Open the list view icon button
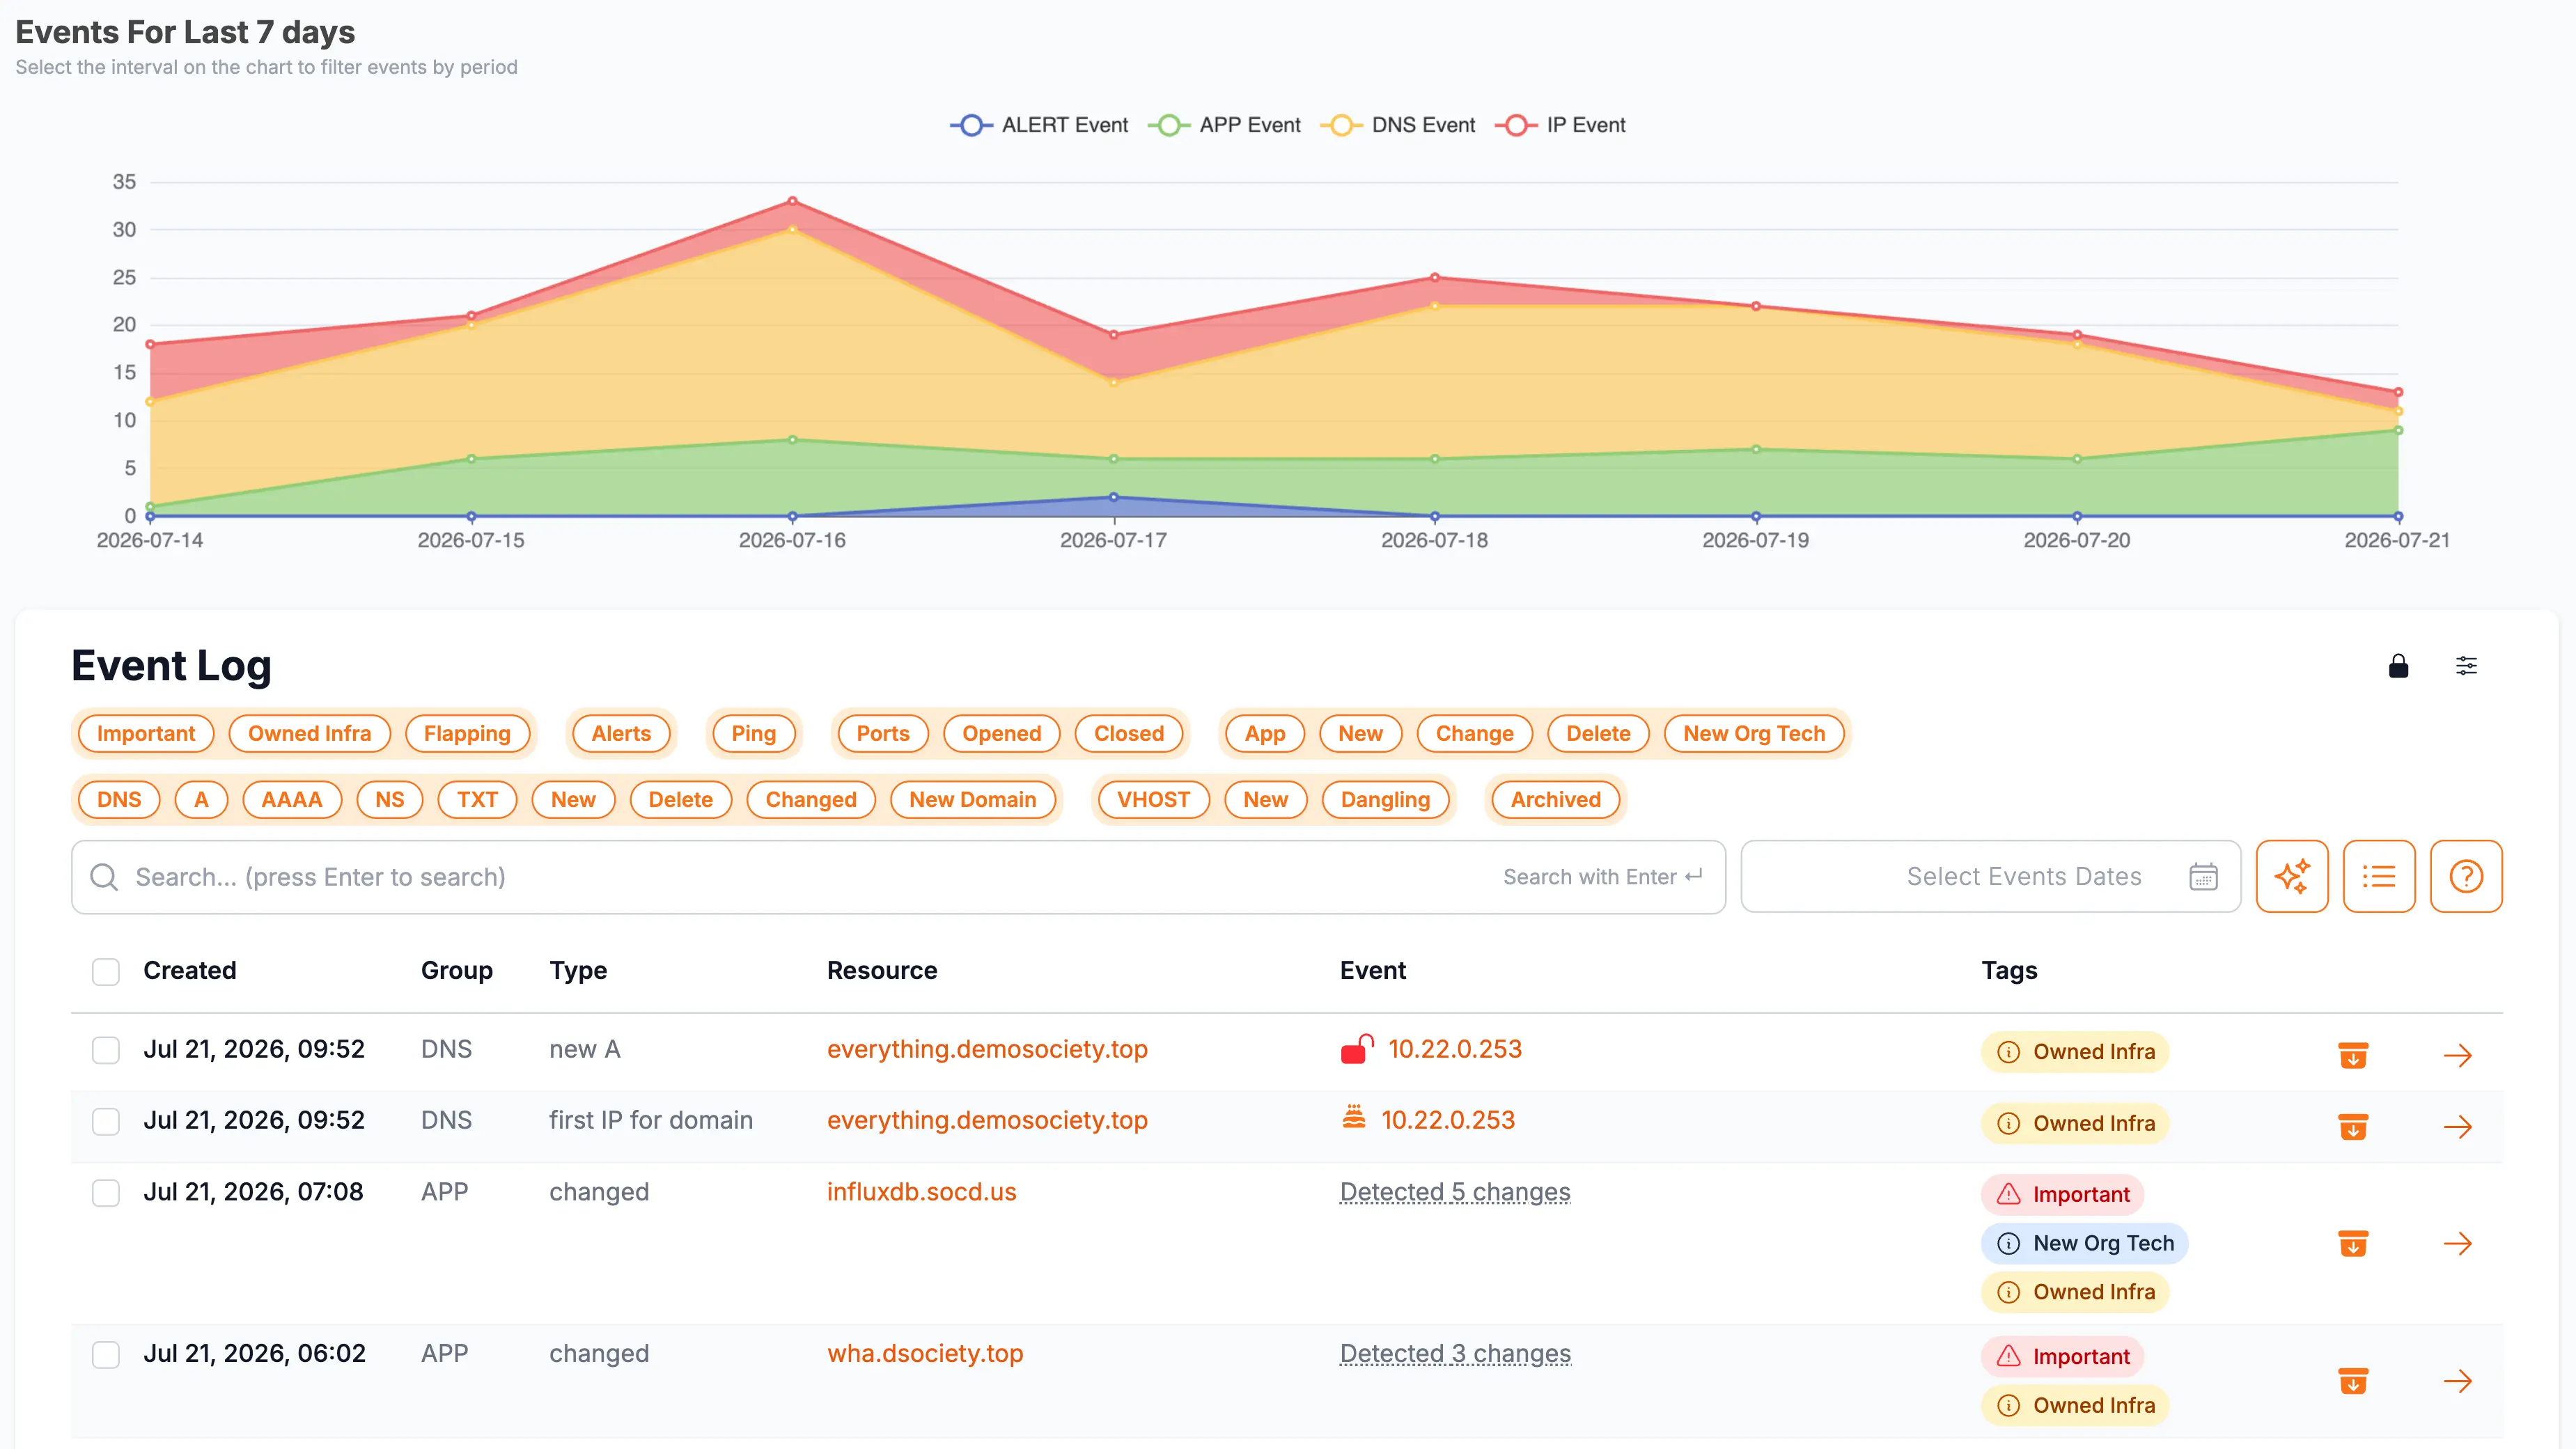 [2379, 876]
